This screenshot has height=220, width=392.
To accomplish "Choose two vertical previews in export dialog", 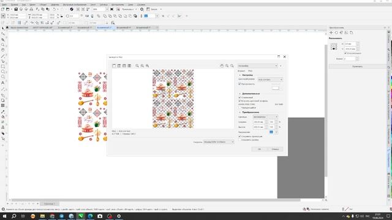I will (x=119, y=65).
